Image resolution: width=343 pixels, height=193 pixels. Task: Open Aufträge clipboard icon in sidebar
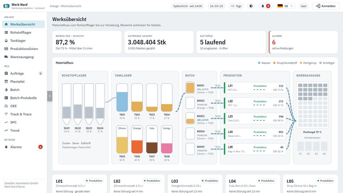(6, 73)
